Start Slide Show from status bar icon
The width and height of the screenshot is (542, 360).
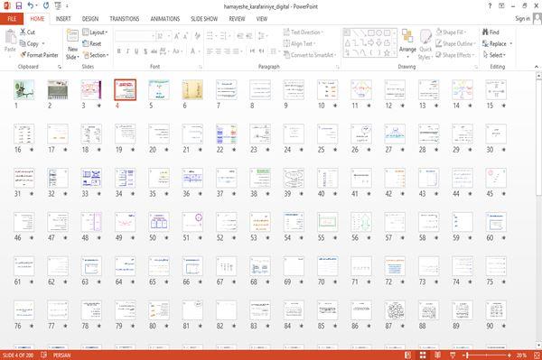click(x=453, y=355)
